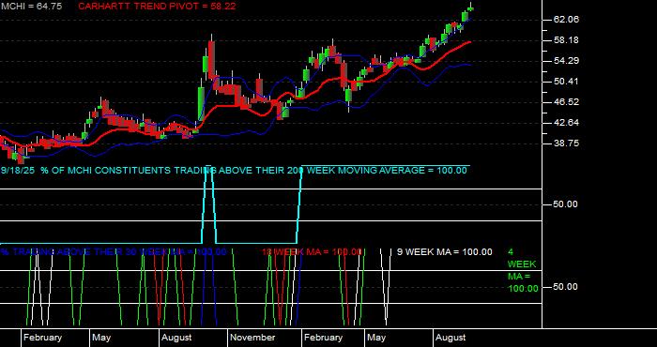This screenshot has width=657, height=347.
Task: Click the latest candlestick at the chart's top right
Action: coord(471,8)
